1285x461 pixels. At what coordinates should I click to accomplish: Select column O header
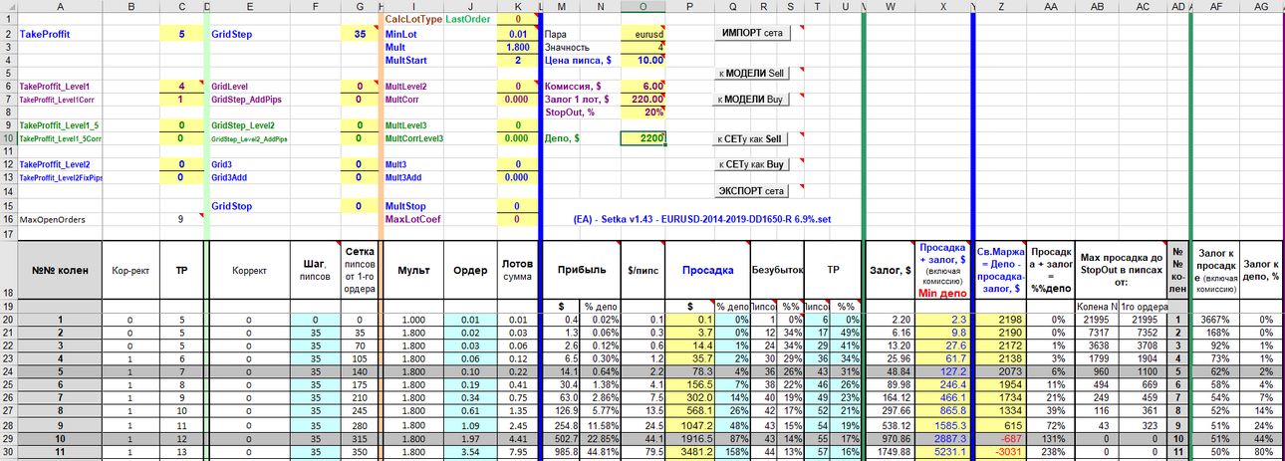643,6
